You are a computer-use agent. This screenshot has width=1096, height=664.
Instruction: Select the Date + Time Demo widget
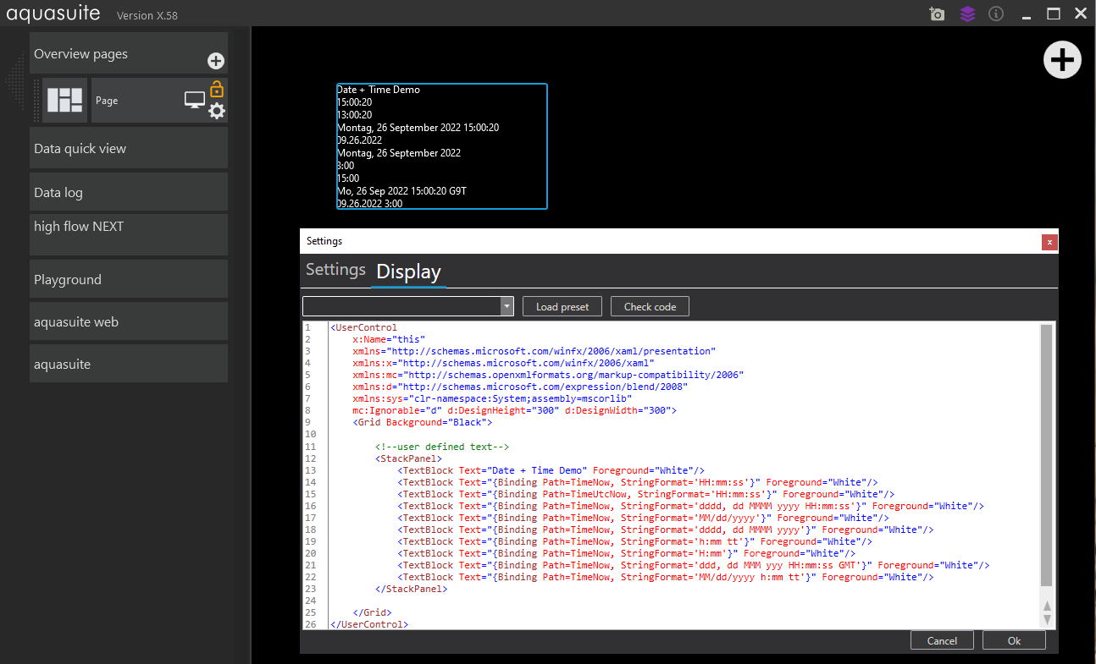coord(441,145)
